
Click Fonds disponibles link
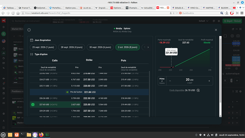(x=177, y=90)
